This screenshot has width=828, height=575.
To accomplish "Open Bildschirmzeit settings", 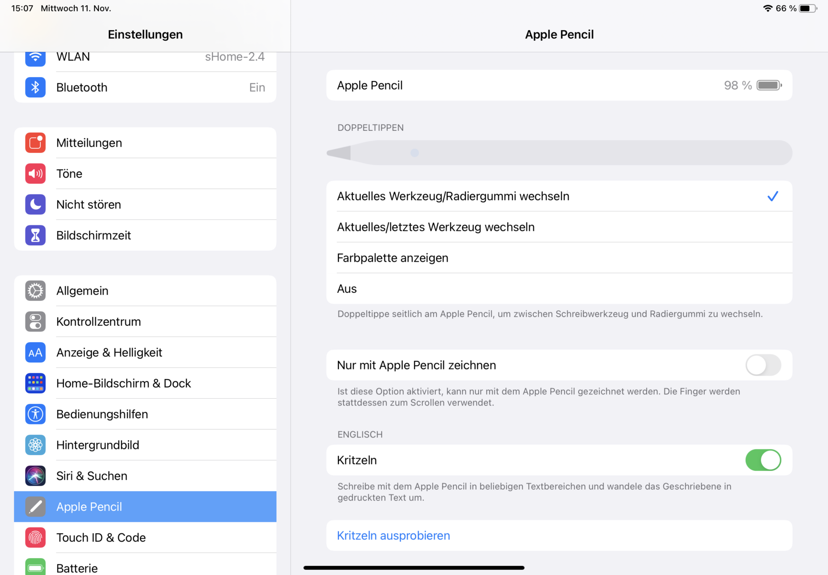I will pos(145,235).
